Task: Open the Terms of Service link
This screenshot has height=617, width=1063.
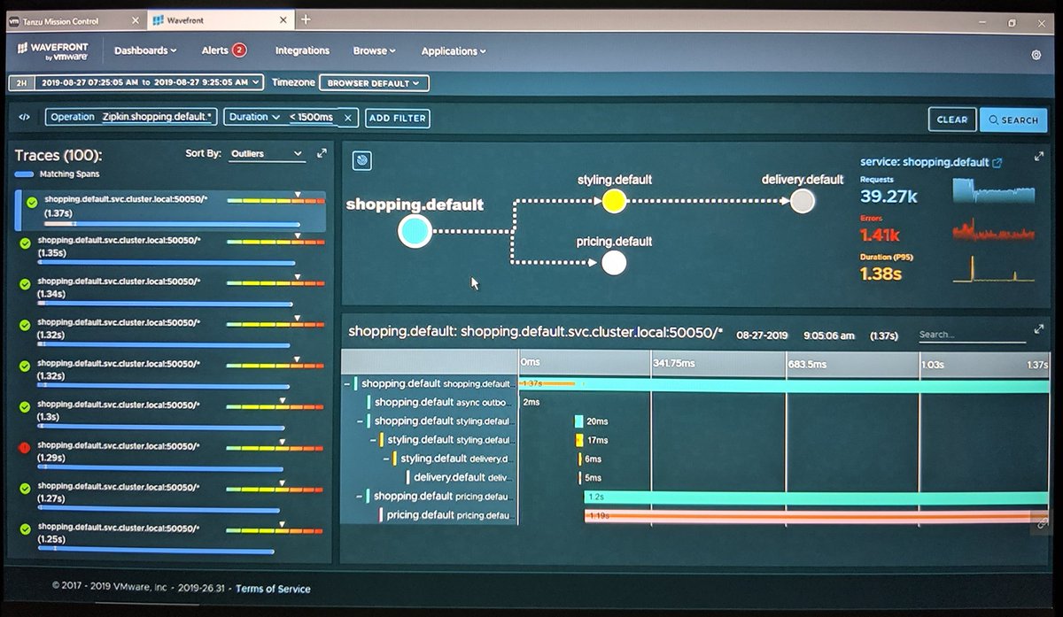Action: point(273,588)
